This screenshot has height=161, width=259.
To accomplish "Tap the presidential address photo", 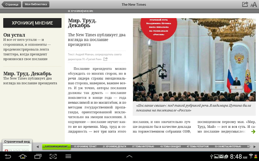I will (194, 60).
